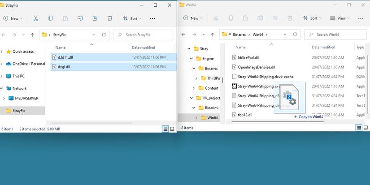This screenshot has width=370, height=185.
Task: Click Share icon in StrayFix toolbar
Action: coord(95,18)
